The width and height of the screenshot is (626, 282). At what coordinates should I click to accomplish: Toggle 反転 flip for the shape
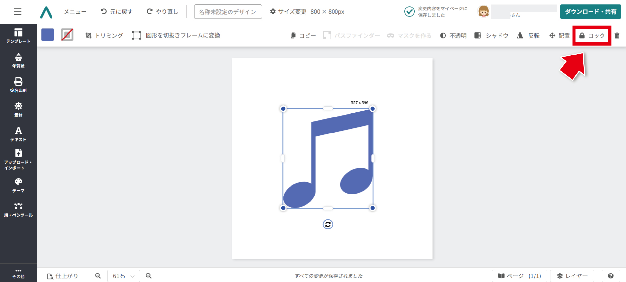(529, 36)
